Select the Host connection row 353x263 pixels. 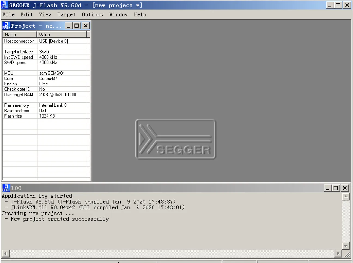coord(46,41)
